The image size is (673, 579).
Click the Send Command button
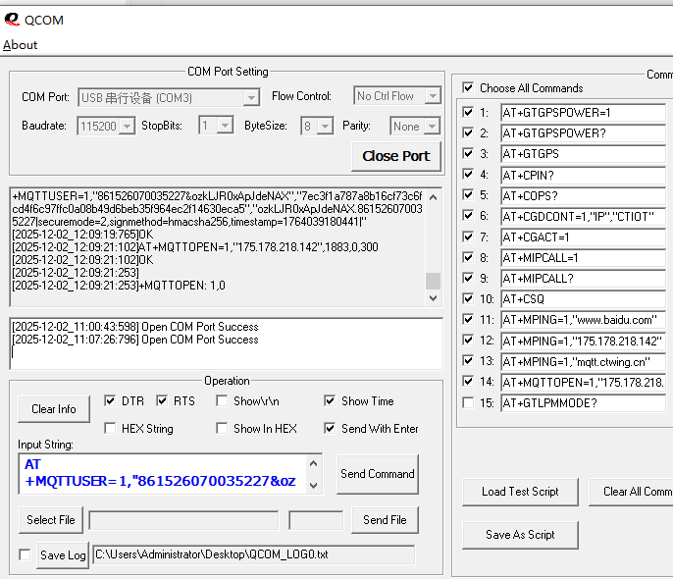coord(378,474)
